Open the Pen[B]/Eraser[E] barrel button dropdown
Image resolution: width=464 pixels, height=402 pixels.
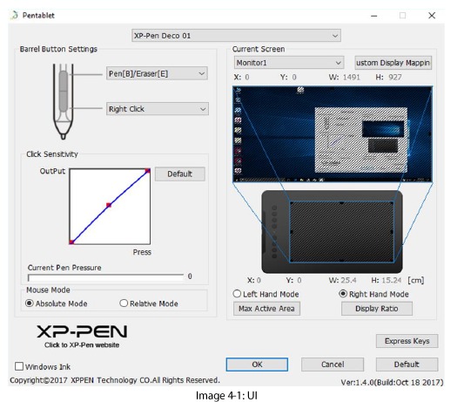157,73
